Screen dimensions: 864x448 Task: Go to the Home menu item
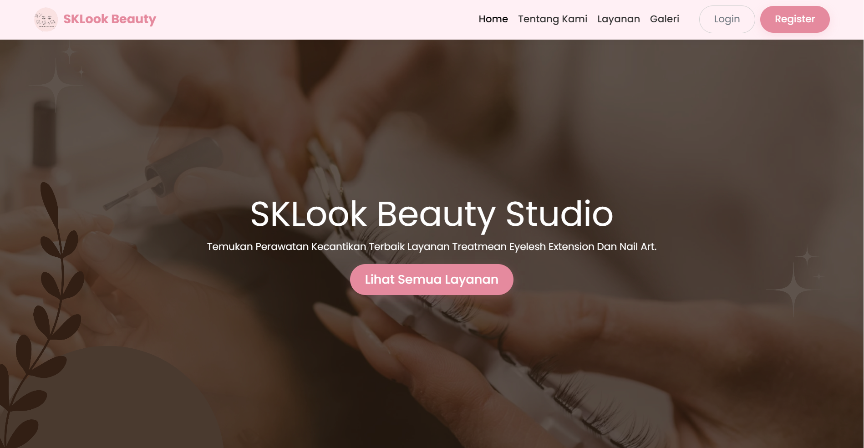tap(493, 19)
